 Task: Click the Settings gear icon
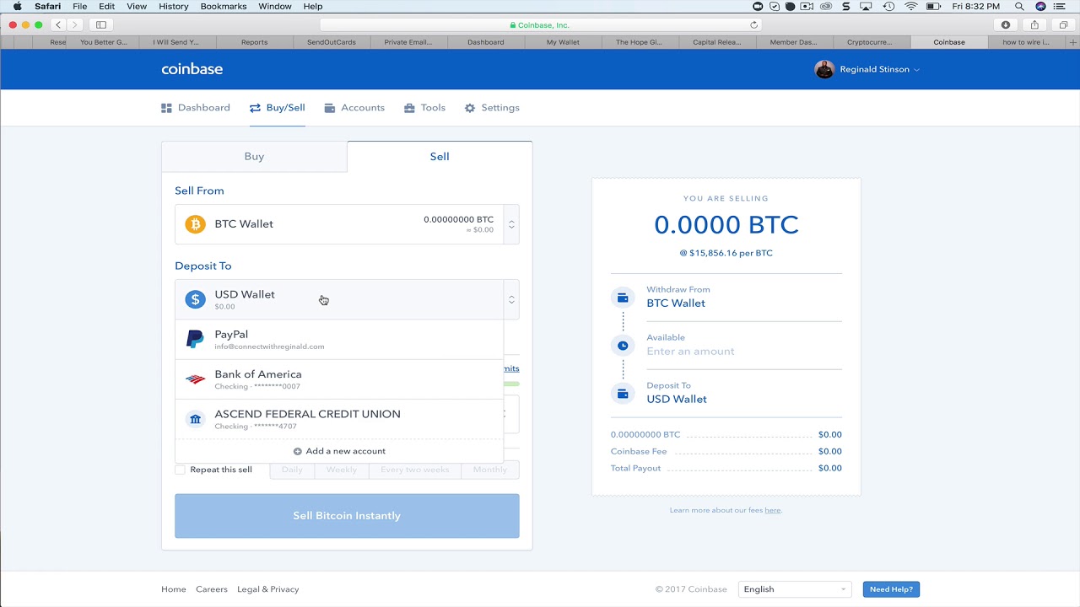(x=470, y=108)
